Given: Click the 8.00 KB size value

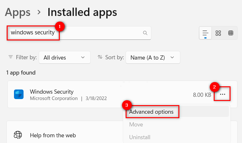Looking at the screenshot, I should click(x=202, y=95).
